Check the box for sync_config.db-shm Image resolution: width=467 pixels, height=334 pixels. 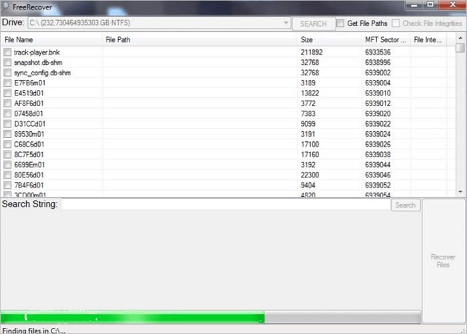7,73
